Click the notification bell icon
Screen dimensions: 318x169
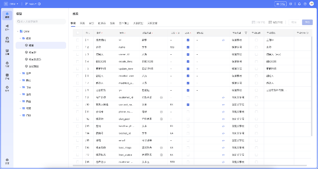pos(299,4)
